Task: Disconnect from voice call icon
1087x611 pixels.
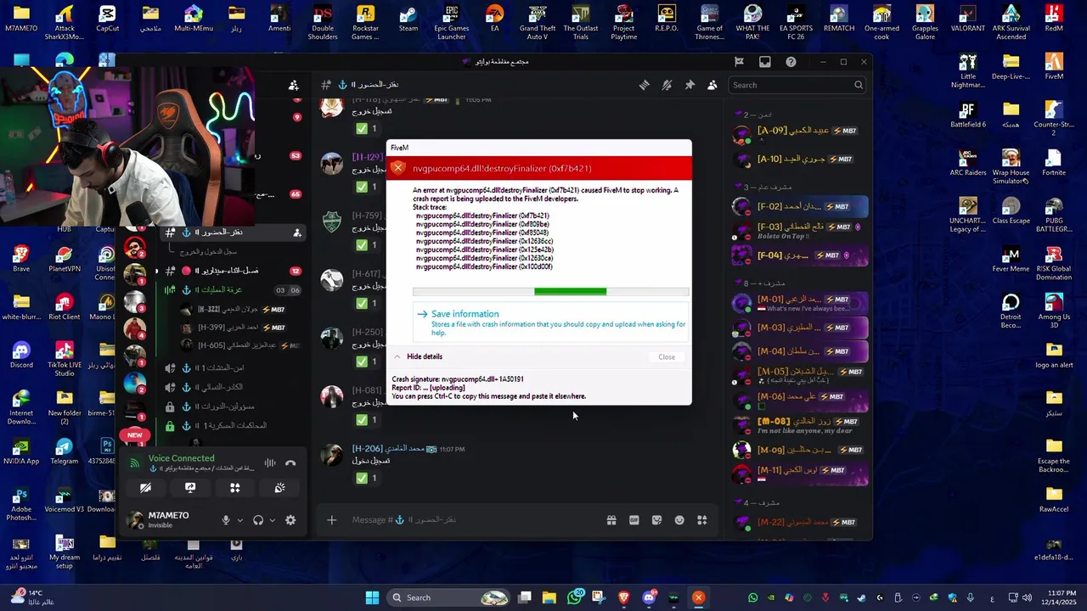Action: [290, 463]
